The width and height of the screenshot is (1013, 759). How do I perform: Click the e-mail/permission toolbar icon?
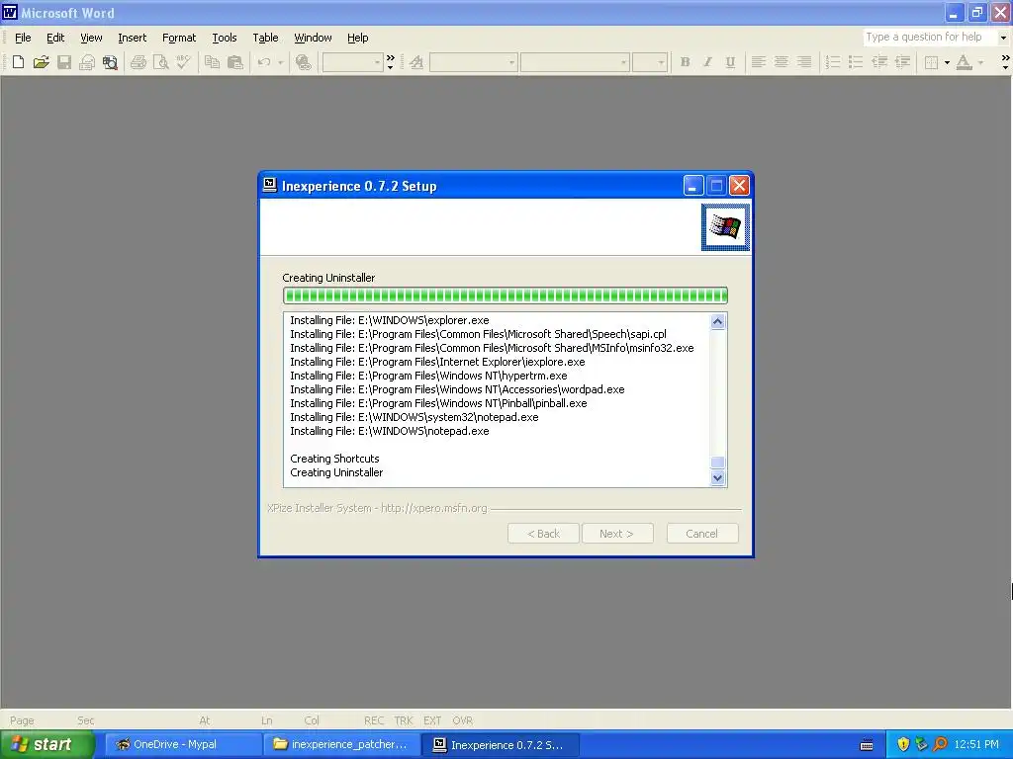point(87,62)
